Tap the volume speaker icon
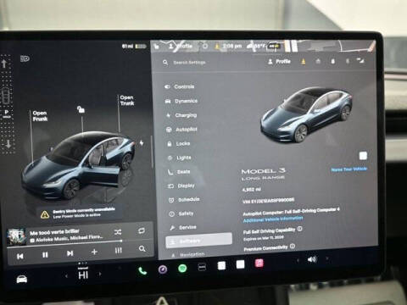407x305 pixels. pyautogui.click(x=312, y=259)
